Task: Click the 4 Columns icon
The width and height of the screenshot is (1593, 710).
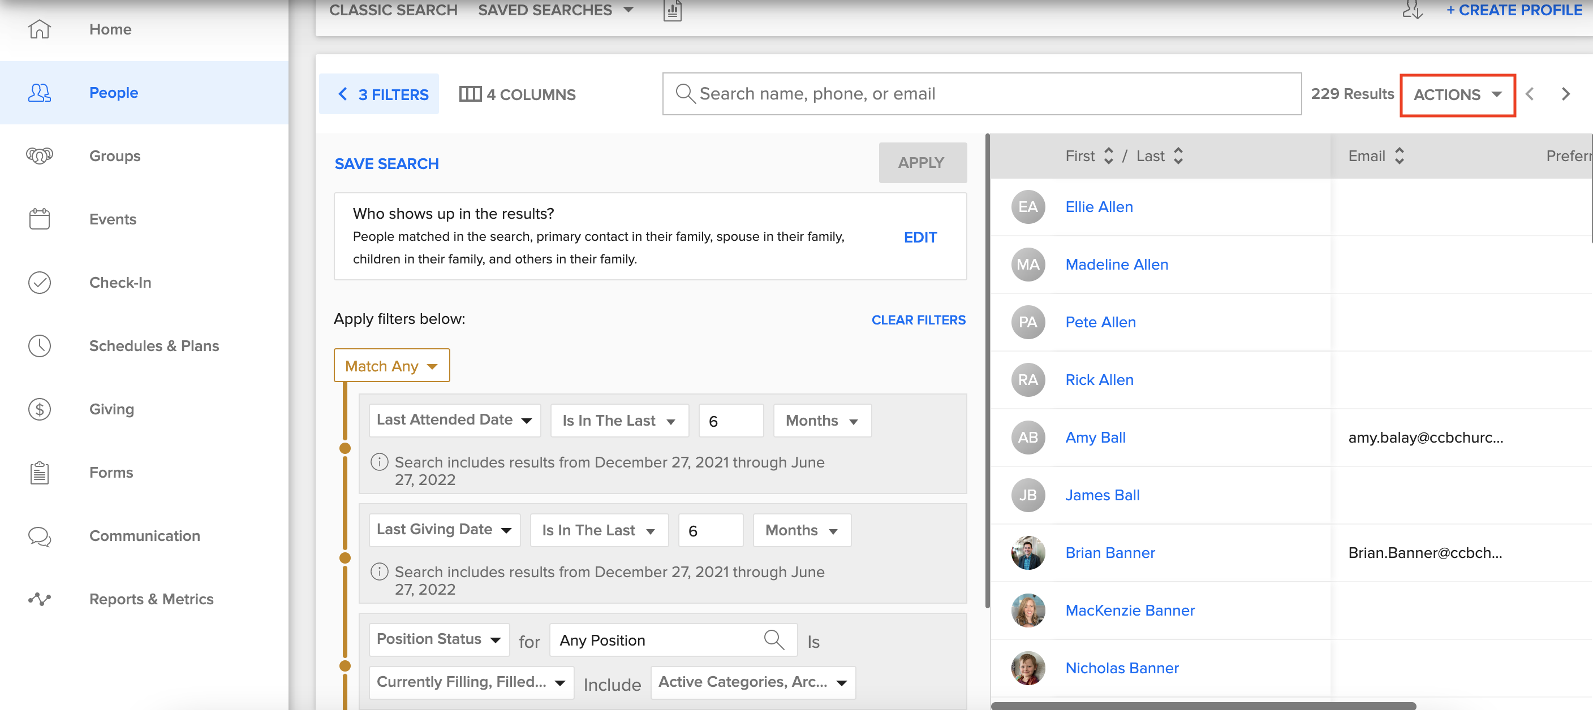Action: tap(470, 94)
